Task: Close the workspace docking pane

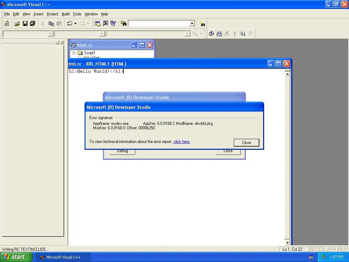Action: pos(62,42)
